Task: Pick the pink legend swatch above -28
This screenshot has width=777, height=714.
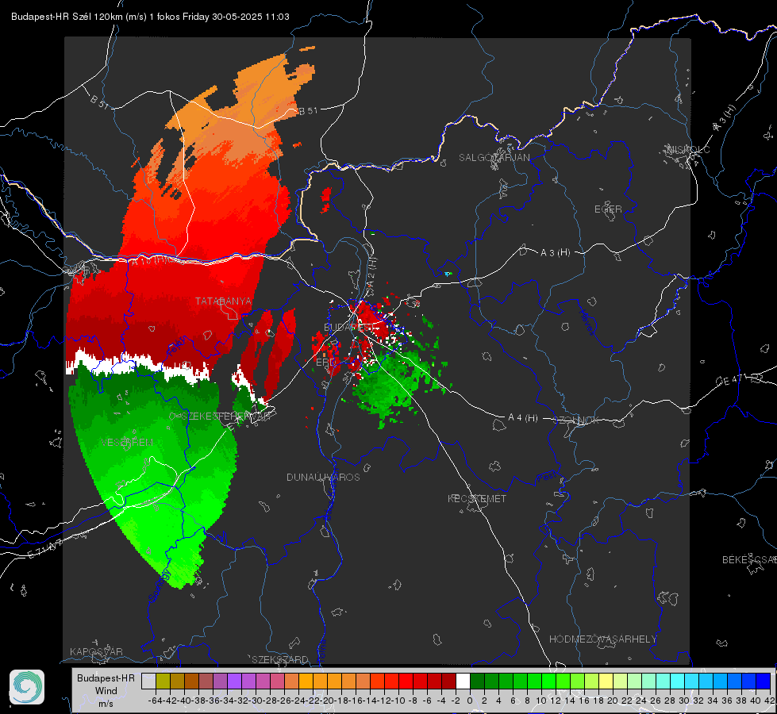Action: [277, 681]
